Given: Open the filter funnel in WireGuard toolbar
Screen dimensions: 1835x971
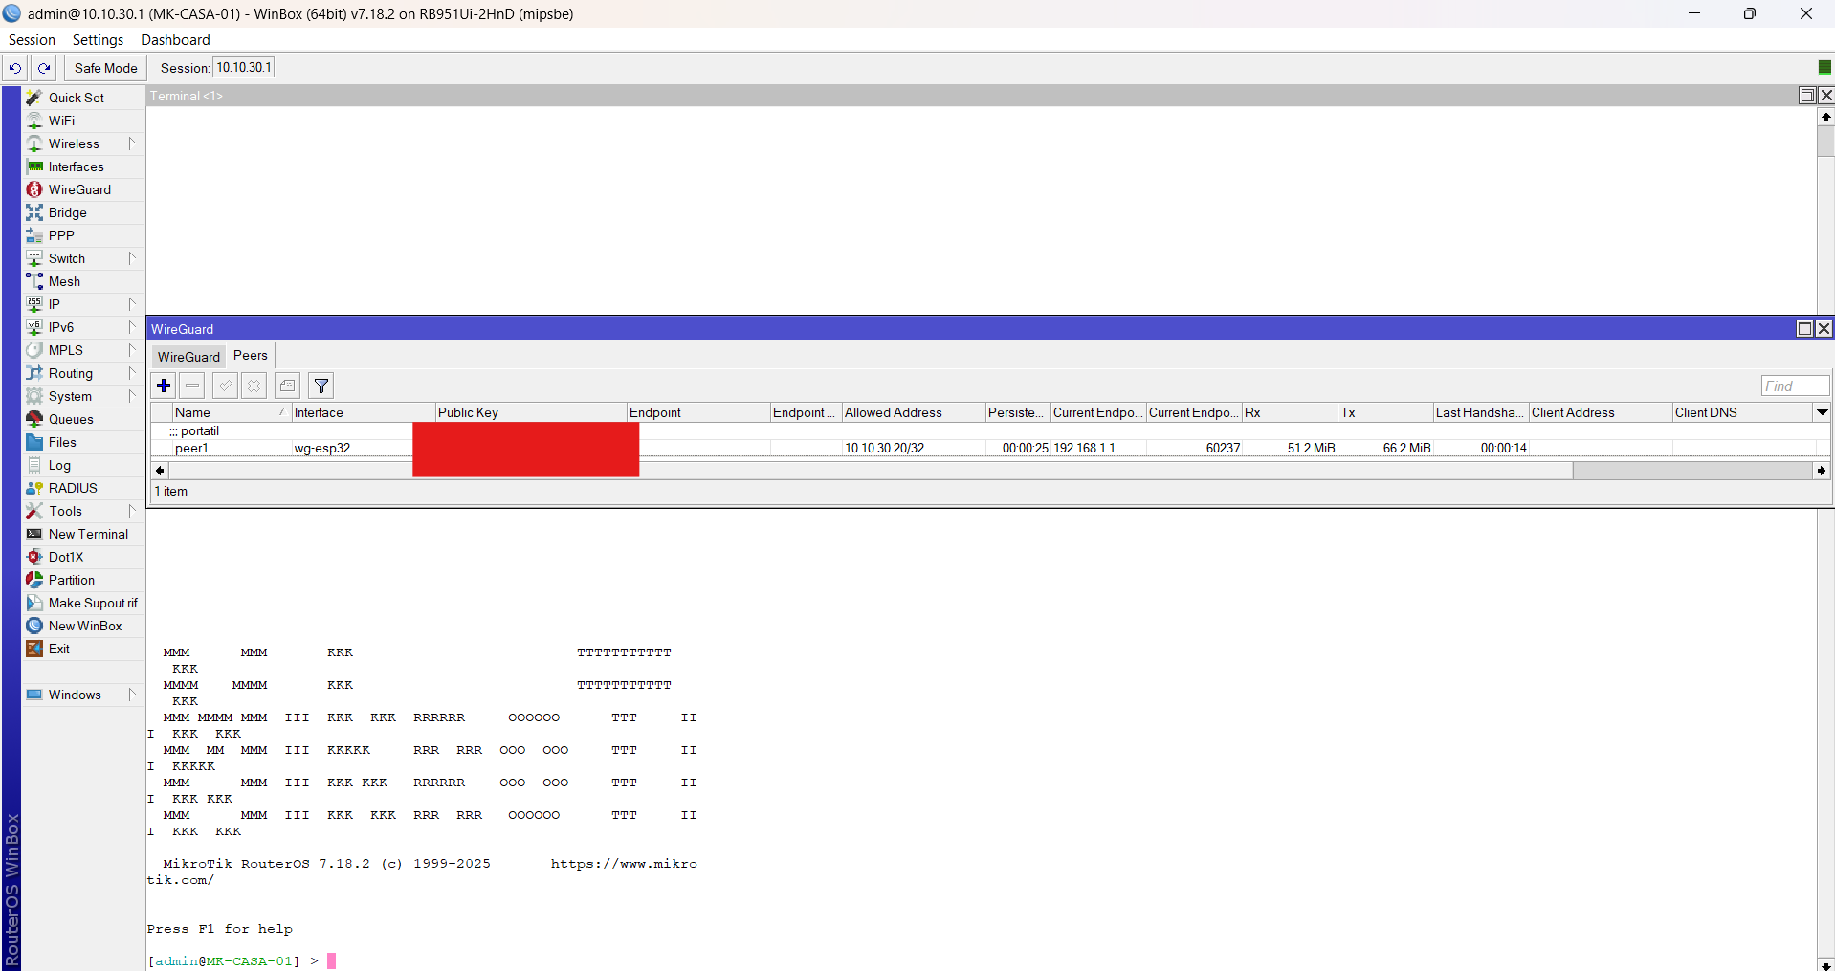Looking at the screenshot, I should [321, 386].
